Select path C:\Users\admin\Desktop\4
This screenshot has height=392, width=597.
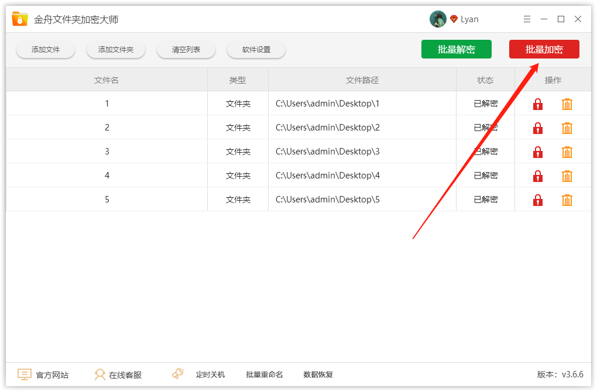coord(327,176)
